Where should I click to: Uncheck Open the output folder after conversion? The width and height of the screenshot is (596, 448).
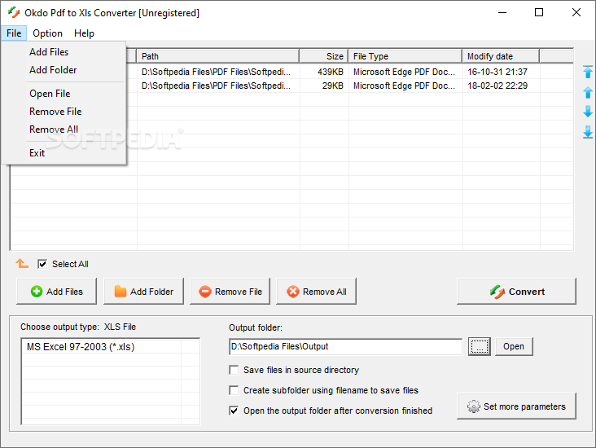coord(234,411)
